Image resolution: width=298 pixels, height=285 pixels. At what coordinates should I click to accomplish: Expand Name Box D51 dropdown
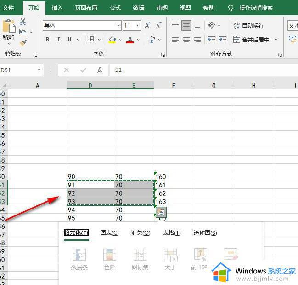pos(39,70)
